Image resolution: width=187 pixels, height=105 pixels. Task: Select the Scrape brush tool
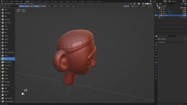(x=8, y=49)
